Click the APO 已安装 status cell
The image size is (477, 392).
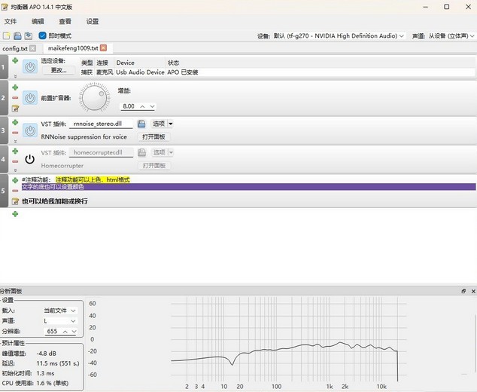coord(183,72)
